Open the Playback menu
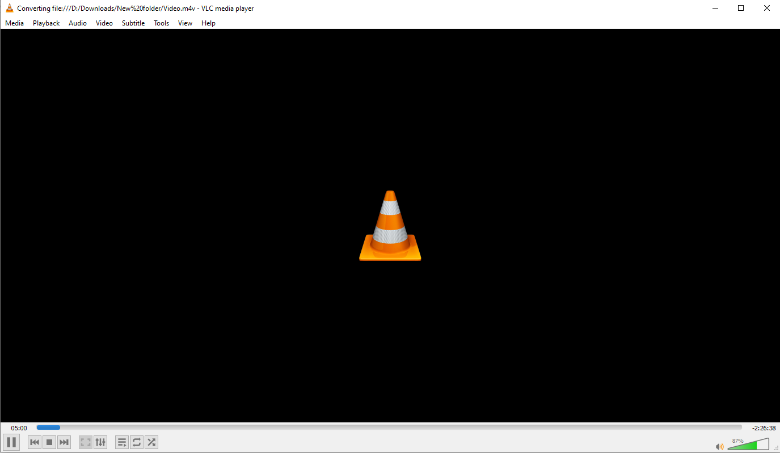 tap(47, 23)
